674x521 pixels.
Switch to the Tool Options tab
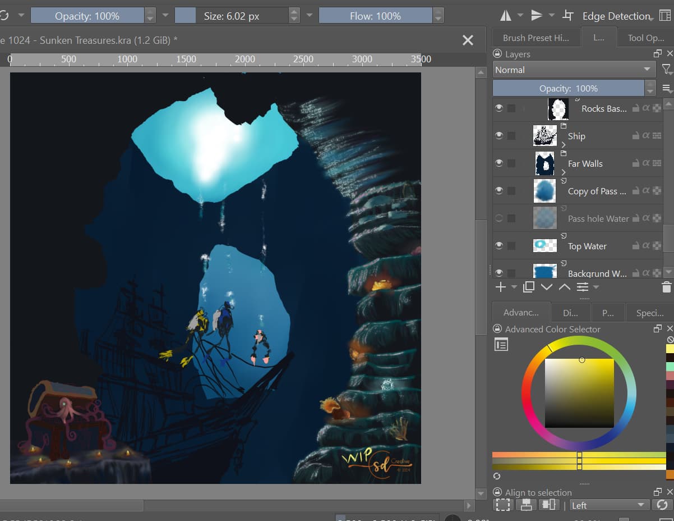(645, 38)
